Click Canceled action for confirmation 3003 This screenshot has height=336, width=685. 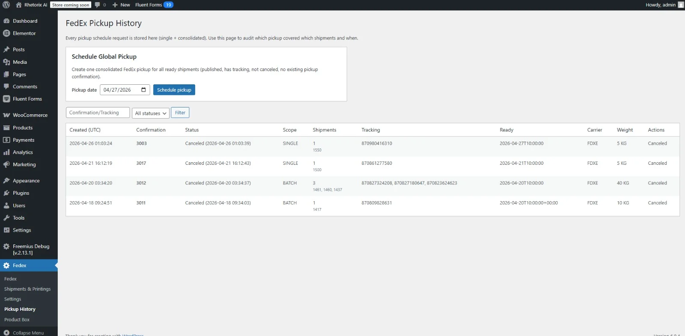coord(657,143)
